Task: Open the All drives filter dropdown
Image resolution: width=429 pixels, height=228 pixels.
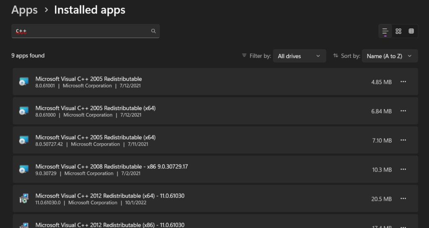Action: [x=299, y=56]
